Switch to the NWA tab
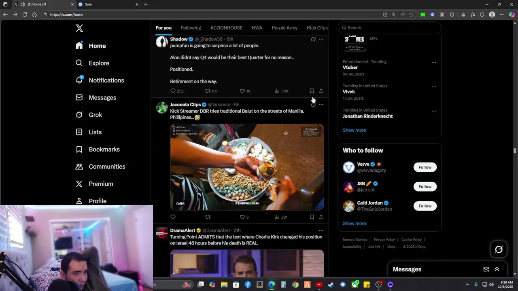 pyautogui.click(x=257, y=28)
